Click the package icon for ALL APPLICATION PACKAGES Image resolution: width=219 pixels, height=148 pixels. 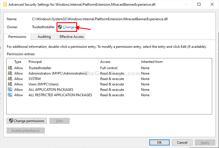(10, 90)
